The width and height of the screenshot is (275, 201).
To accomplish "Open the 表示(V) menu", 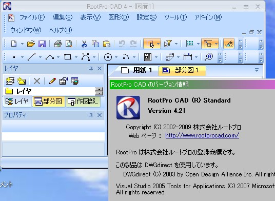I will click(90, 17).
